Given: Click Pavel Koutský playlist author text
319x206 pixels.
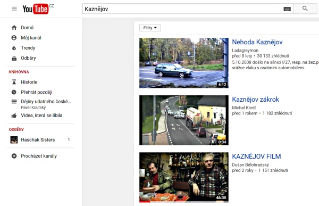Looking at the screenshot, I should pos(33,108).
